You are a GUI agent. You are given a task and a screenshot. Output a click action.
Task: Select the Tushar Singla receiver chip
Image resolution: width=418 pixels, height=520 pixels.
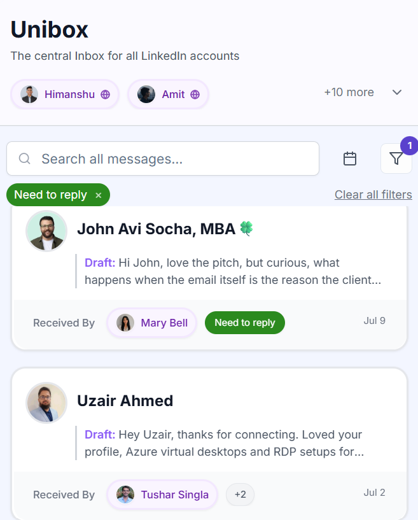[162, 495]
